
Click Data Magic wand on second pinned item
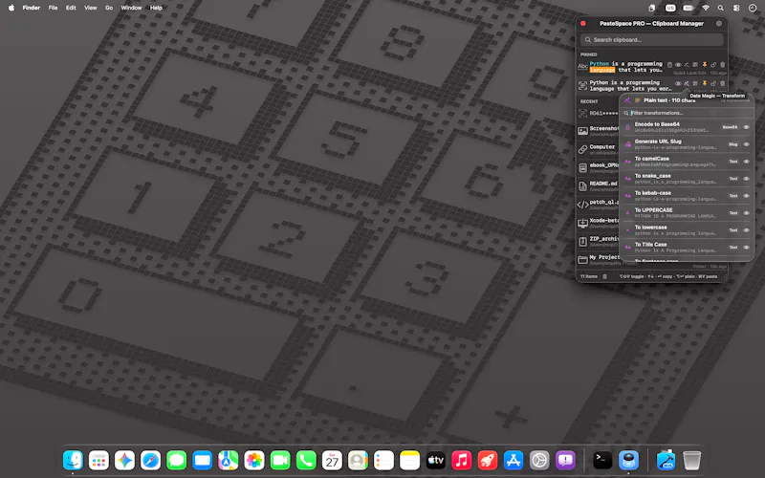pyautogui.click(x=687, y=83)
